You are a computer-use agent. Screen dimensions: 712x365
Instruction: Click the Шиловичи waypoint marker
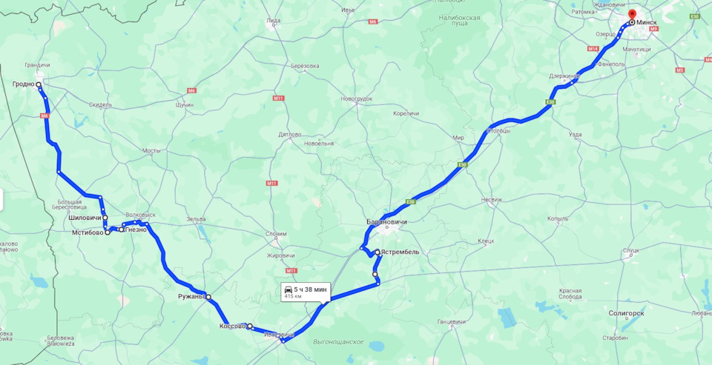105,218
